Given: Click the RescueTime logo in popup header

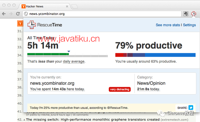Looking at the screenshot, I should coord(45,25).
